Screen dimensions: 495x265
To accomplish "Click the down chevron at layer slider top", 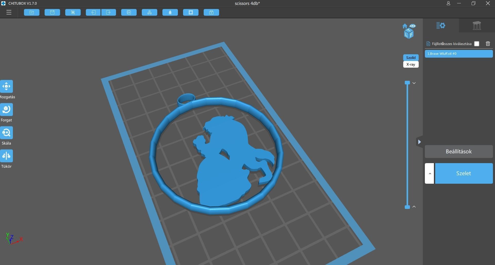I will (414, 83).
